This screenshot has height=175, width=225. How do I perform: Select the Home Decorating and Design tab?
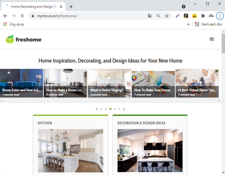33,6
